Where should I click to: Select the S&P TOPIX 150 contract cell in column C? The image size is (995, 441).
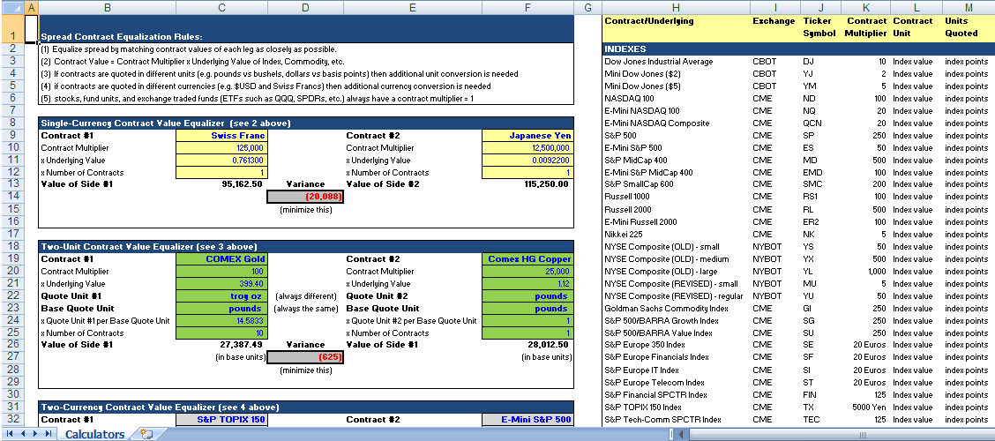(x=221, y=420)
